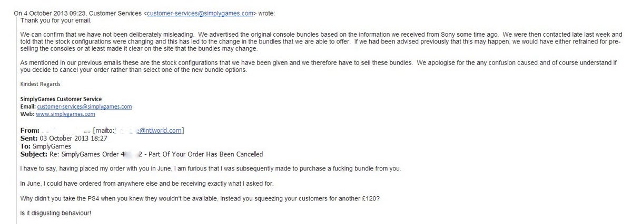Open the customer-services email link in quoted header
This screenshot has height=224, width=632.
(202, 13)
